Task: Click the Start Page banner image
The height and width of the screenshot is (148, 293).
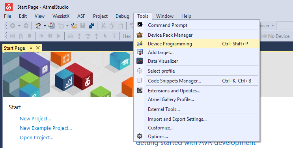Action: click(68, 75)
